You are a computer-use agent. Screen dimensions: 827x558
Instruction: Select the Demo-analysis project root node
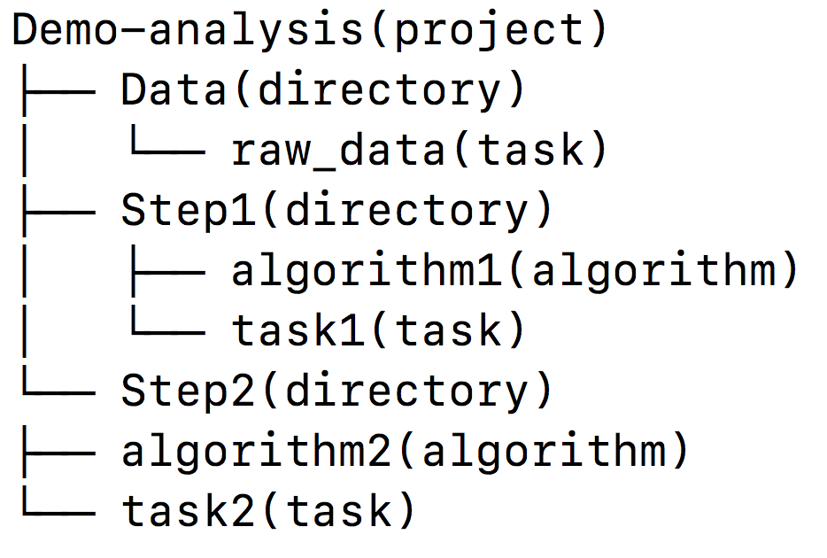tap(186, 30)
